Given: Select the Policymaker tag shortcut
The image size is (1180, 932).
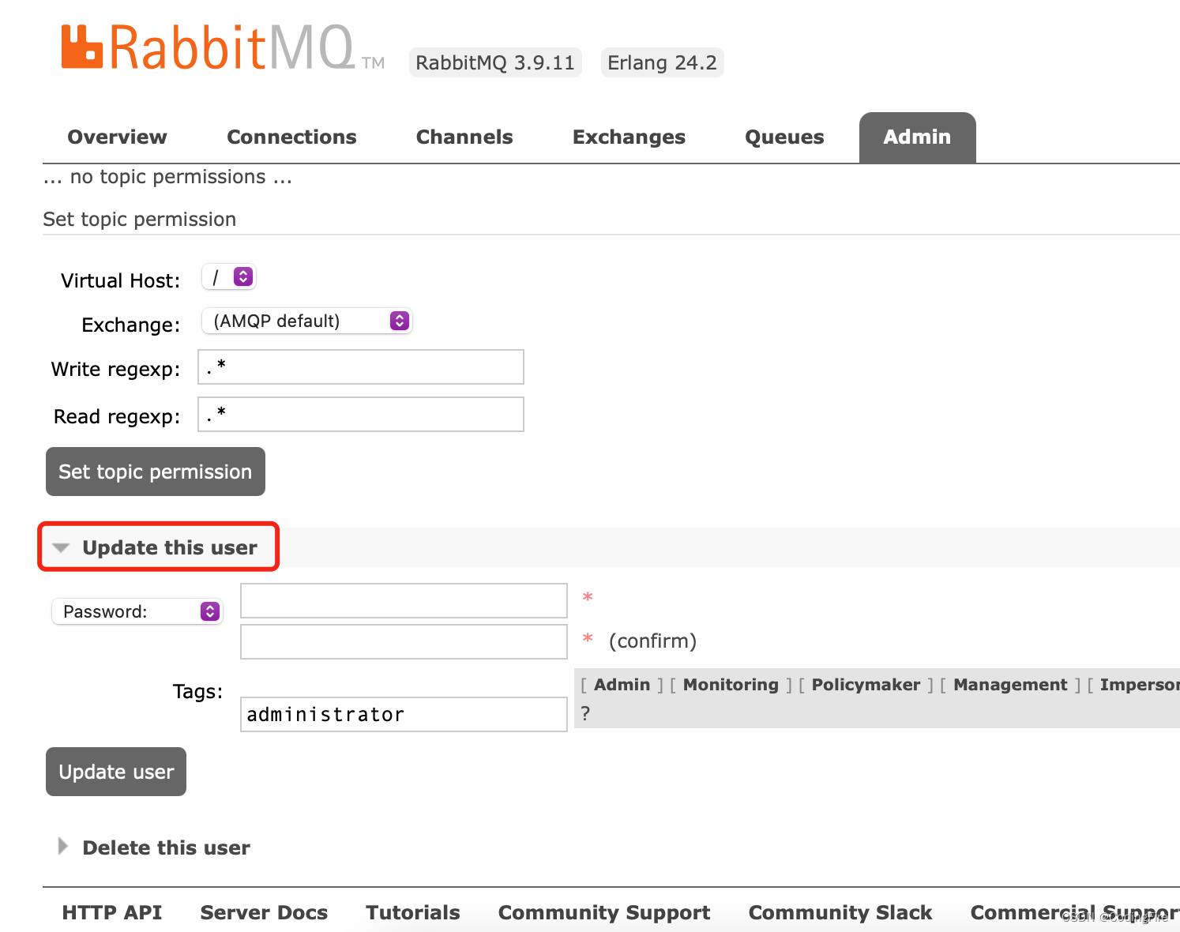Looking at the screenshot, I should [x=866, y=685].
